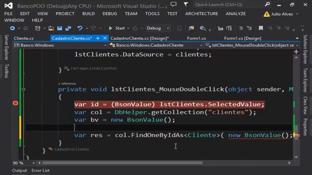The height and width of the screenshot is (175, 312).
Task: Open the WINDOW menu
Action: click(x=14, y=20)
